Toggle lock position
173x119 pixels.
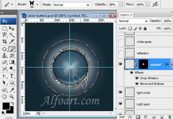point(140,28)
